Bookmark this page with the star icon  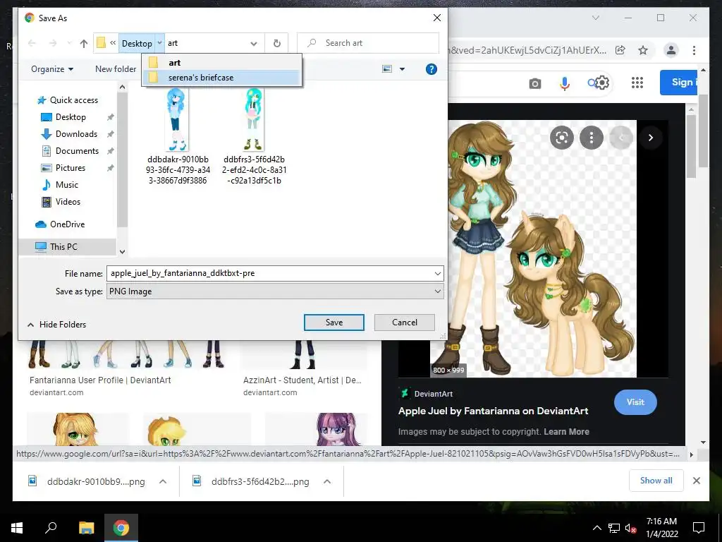[643, 50]
